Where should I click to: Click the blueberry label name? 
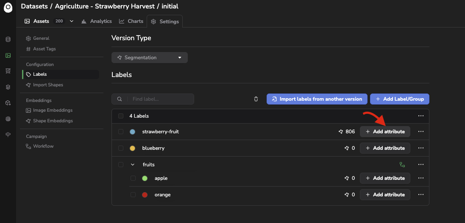(153, 148)
